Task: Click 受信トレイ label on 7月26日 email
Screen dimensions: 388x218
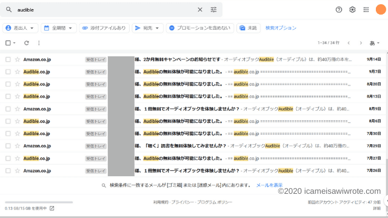Action: click(96, 171)
